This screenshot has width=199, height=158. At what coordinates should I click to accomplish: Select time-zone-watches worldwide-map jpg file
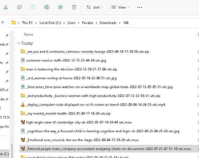click(99, 87)
